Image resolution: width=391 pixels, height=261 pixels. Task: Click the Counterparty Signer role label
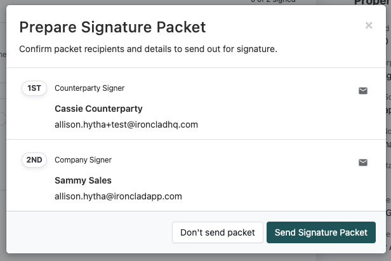pos(89,88)
